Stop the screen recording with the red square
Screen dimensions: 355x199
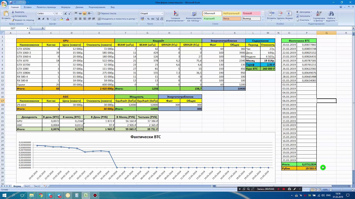(284, 189)
